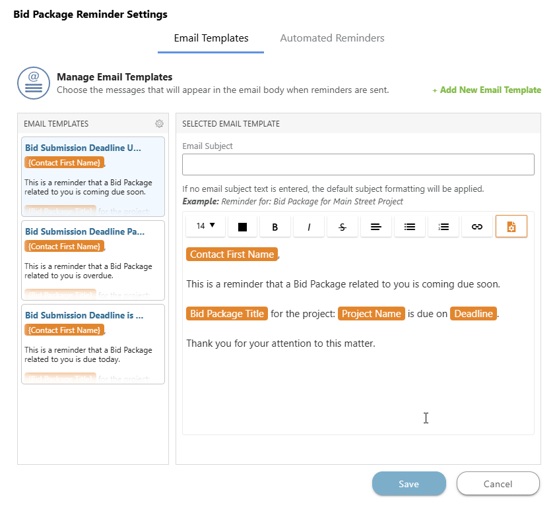The image size is (557, 507).
Task: Click the Bid Package Title tag in editor
Action: [x=226, y=314]
